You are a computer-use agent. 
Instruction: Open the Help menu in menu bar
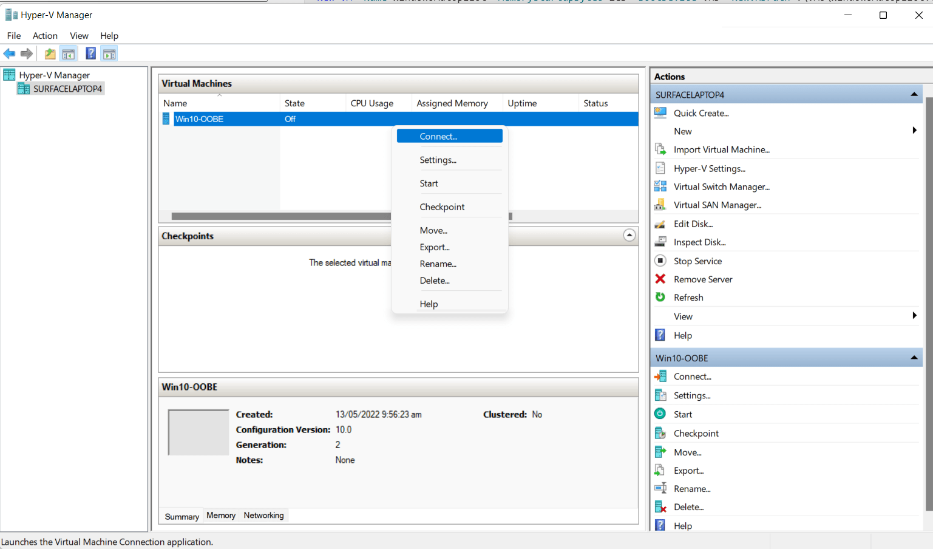click(x=109, y=36)
